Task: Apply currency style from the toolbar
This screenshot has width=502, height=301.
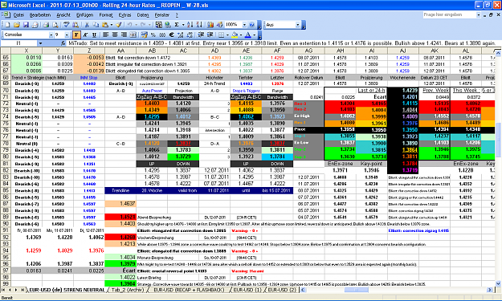Action: click(144, 35)
